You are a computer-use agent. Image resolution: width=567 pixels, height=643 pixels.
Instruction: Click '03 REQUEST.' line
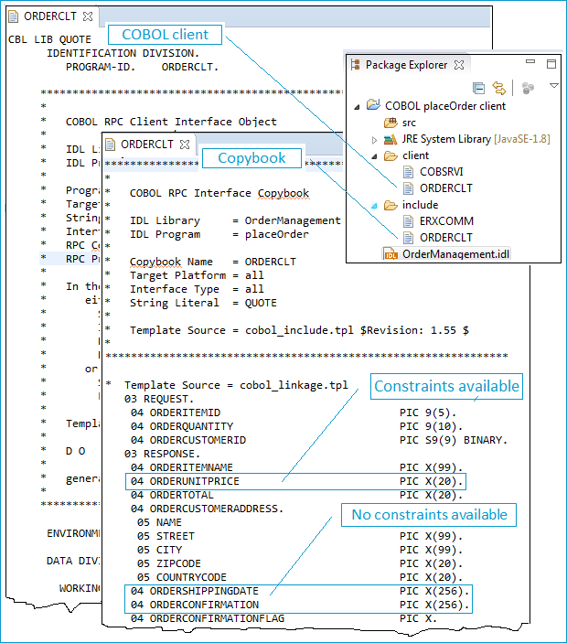158,399
